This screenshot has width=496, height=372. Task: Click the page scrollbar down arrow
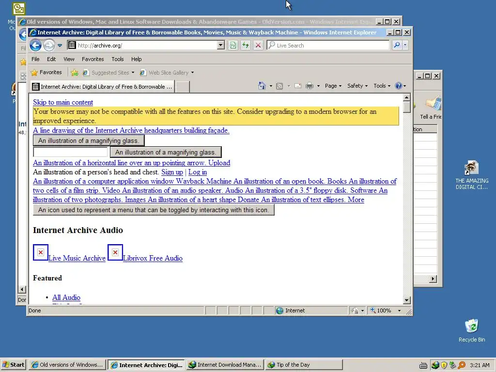pyautogui.click(x=407, y=300)
